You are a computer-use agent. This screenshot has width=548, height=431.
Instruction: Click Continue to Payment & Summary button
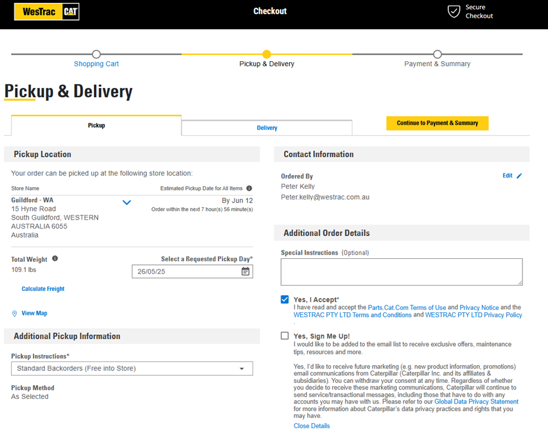[437, 123]
